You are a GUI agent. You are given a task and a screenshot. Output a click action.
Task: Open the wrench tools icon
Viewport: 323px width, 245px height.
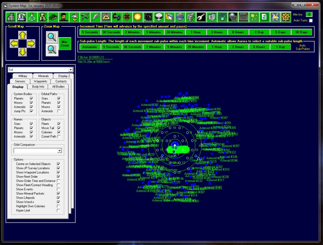click(201, 17)
